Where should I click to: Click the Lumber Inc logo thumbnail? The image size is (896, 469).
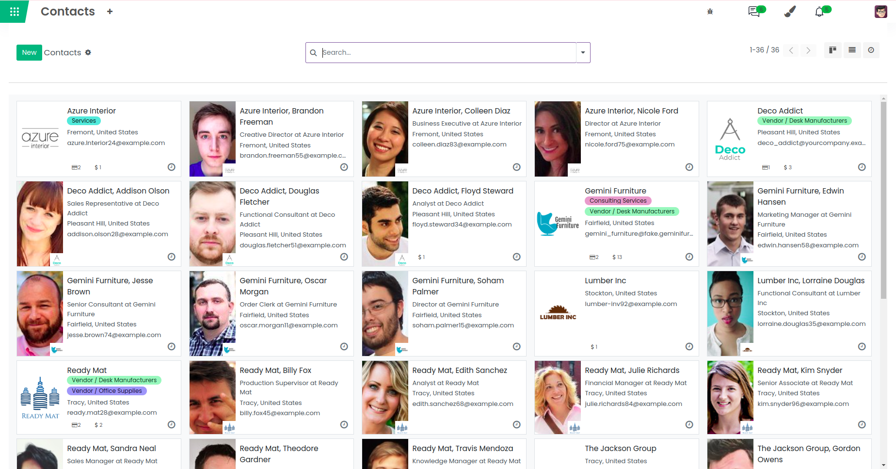558,313
